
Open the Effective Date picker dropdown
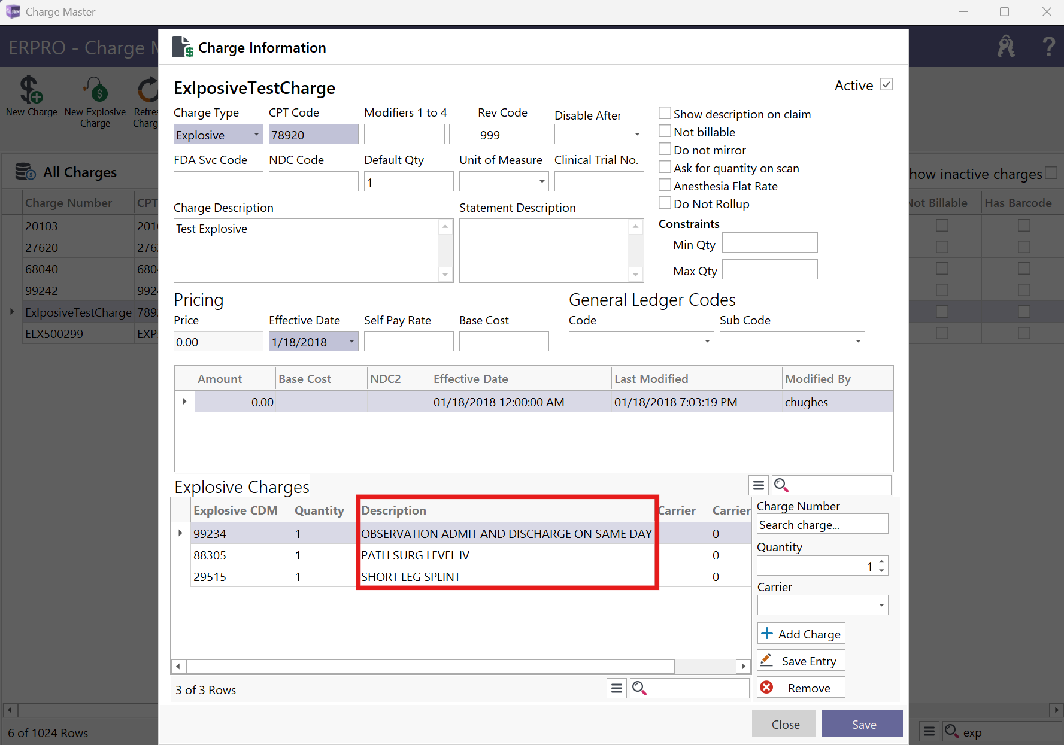[351, 342]
